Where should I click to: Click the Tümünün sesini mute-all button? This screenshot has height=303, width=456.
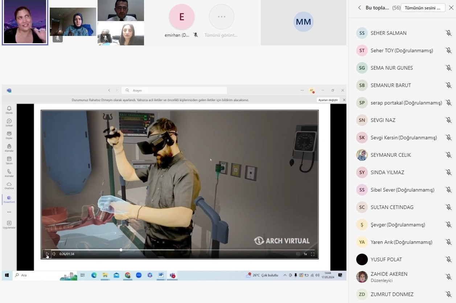coord(423,8)
